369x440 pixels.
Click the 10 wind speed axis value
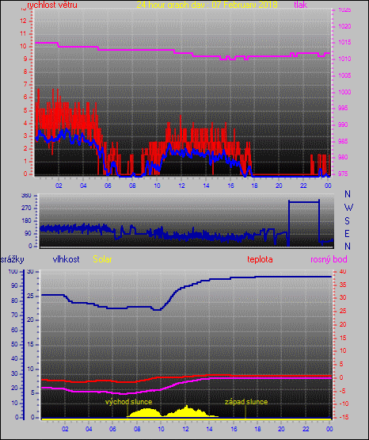click(24, 46)
